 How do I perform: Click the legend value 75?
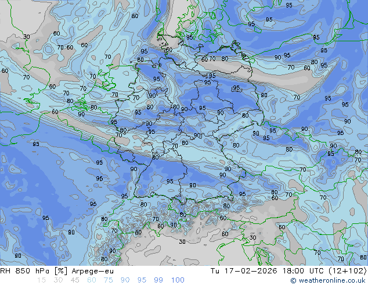pyautogui.click(x=108, y=280)
